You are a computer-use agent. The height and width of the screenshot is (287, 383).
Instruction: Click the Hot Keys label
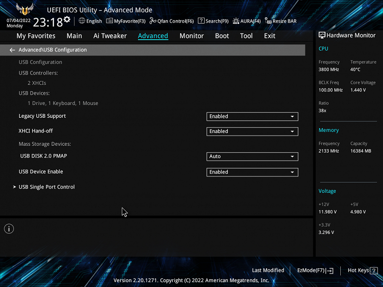[x=358, y=270]
